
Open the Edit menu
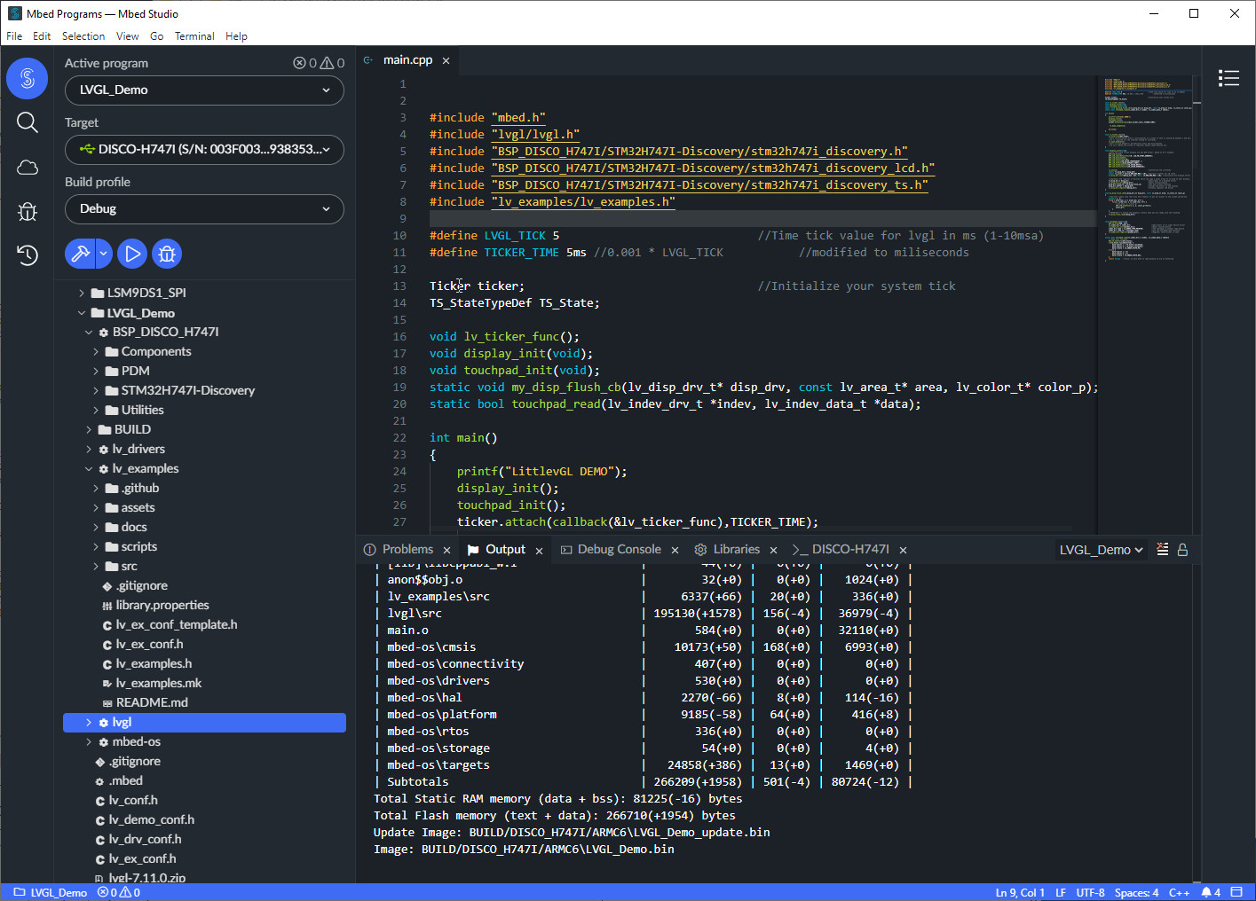(42, 36)
